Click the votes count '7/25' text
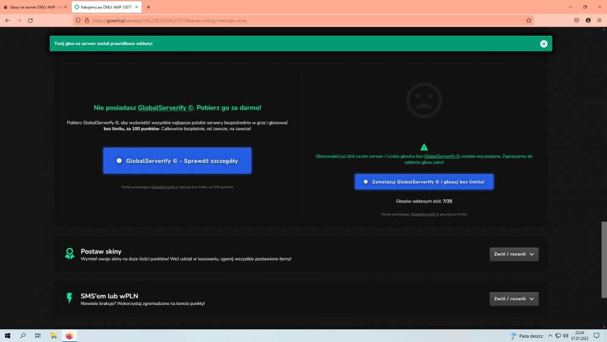The image size is (607, 342). pos(447,202)
